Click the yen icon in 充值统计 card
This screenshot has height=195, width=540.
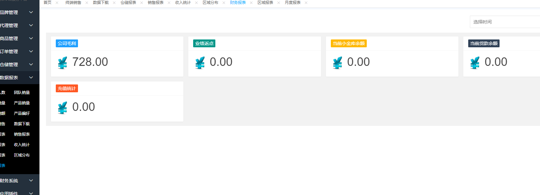[62, 108]
